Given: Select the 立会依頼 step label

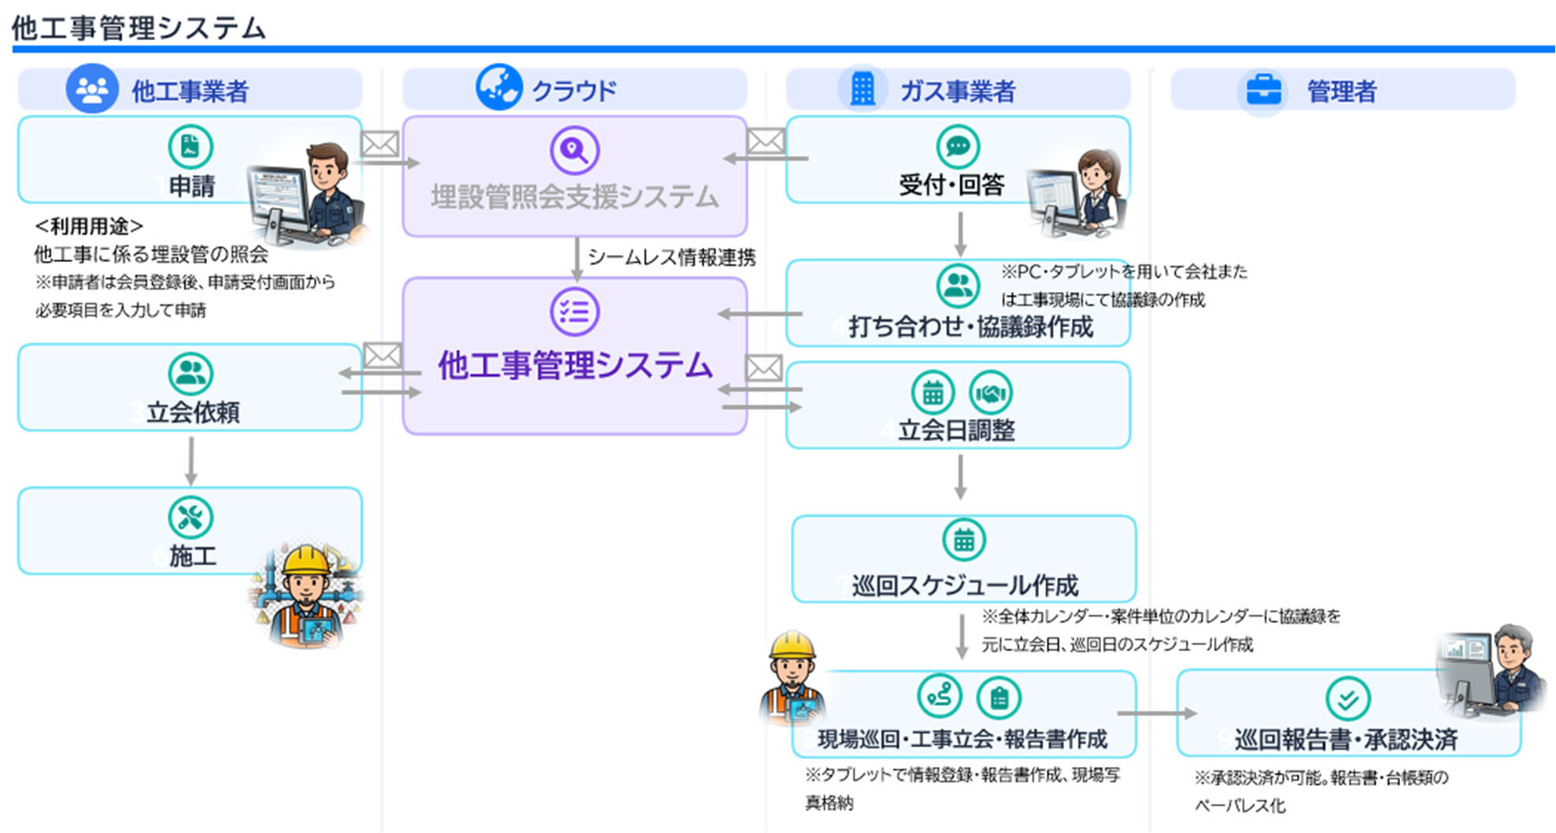Looking at the screenshot, I should tap(193, 412).
